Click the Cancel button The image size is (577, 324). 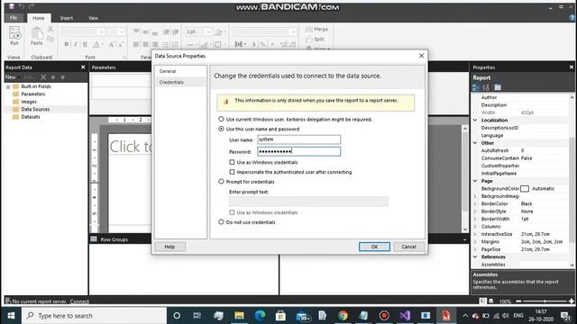pyautogui.click(x=408, y=247)
